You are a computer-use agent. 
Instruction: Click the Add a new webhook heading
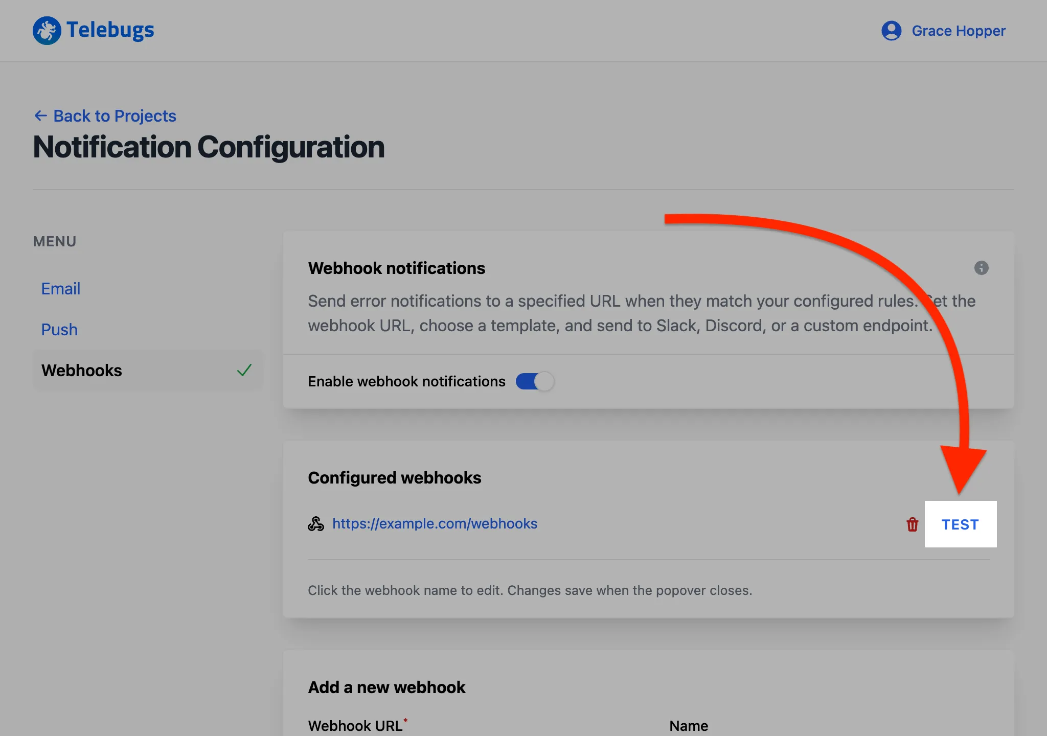coord(386,687)
